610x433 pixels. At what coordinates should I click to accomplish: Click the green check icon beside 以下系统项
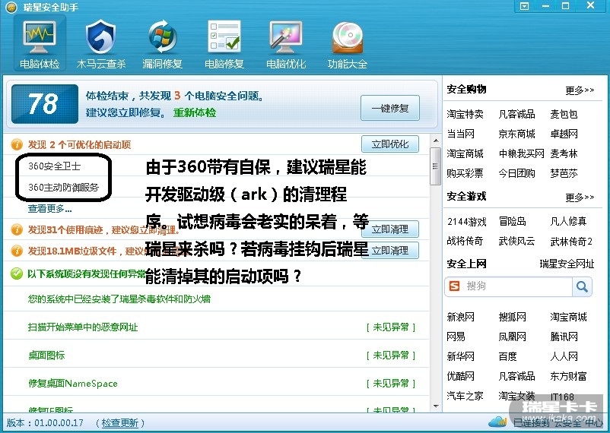tap(17, 273)
